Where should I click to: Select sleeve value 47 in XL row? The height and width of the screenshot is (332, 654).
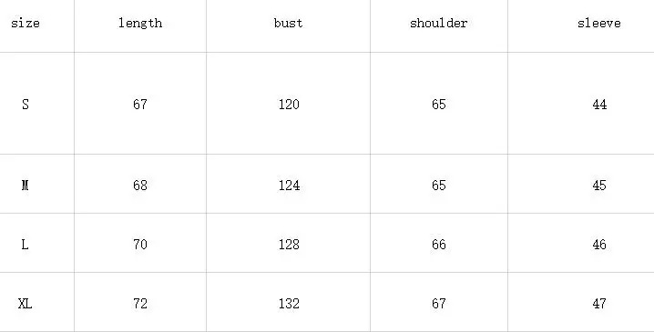pos(599,304)
